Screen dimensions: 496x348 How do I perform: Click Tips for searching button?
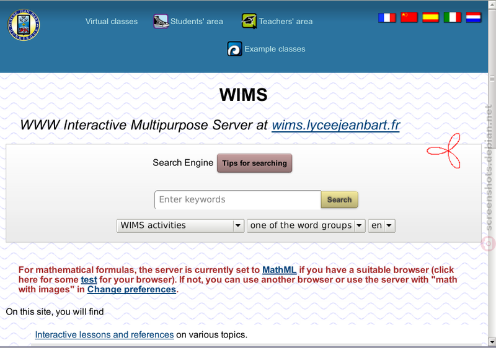click(254, 163)
